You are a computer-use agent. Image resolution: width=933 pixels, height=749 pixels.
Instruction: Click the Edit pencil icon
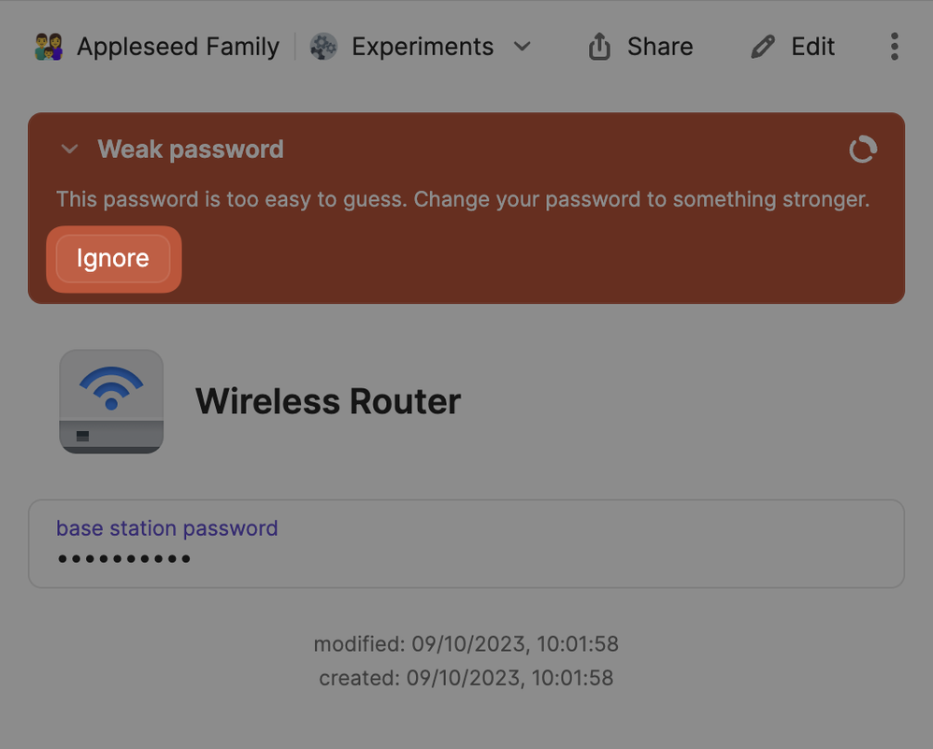pyautogui.click(x=763, y=47)
